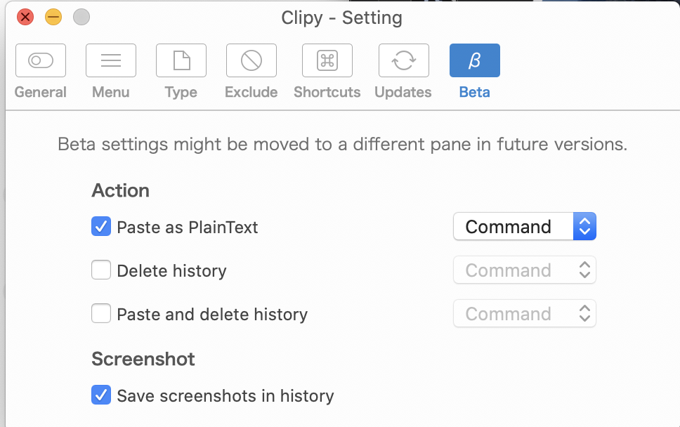This screenshot has height=427, width=680.
Task: Open the Paste as PlainText modifier dropdown
Action: (x=525, y=226)
